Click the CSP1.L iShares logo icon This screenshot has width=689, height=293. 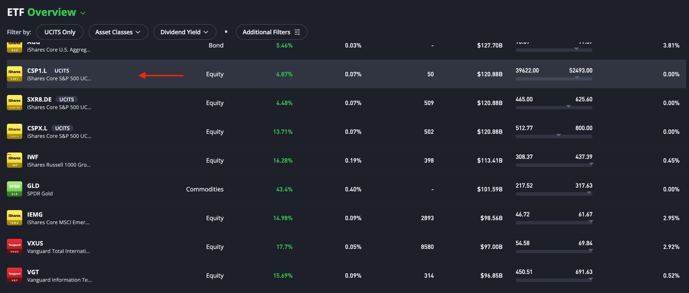pyautogui.click(x=14, y=74)
